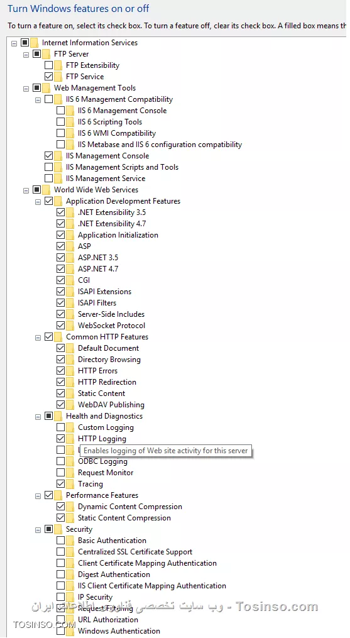Click the HTTP Errors folder icon

pyautogui.click(x=70, y=371)
